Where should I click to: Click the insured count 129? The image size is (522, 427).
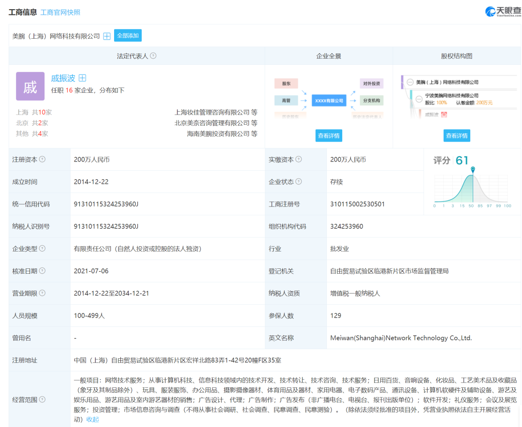click(335, 316)
